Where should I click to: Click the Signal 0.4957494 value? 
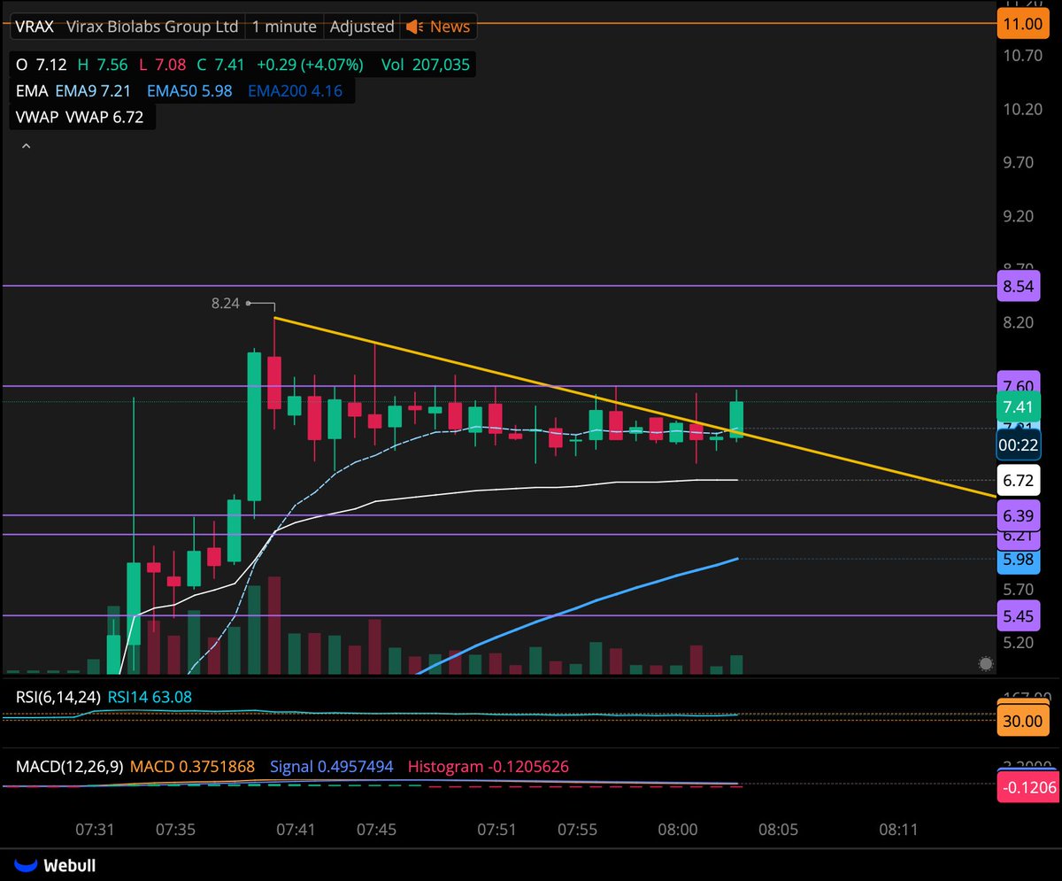click(x=331, y=767)
